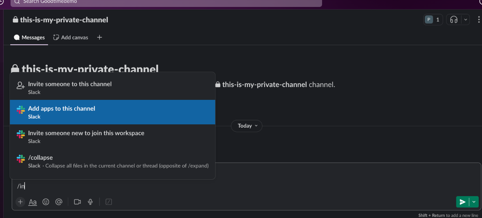Viewport: 482px width, 218px height.
Task: Open the send options dropdown arrow
Action: pyautogui.click(x=474, y=202)
